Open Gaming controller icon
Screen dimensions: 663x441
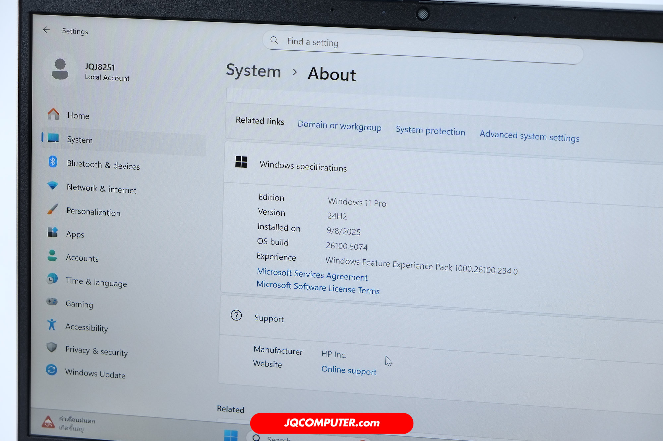pos(52,301)
